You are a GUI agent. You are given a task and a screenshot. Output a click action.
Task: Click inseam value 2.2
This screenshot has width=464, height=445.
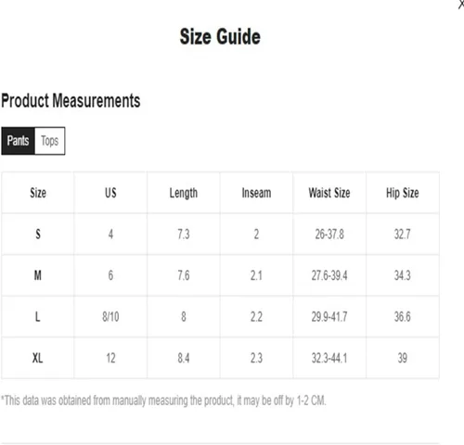(256, 316)
